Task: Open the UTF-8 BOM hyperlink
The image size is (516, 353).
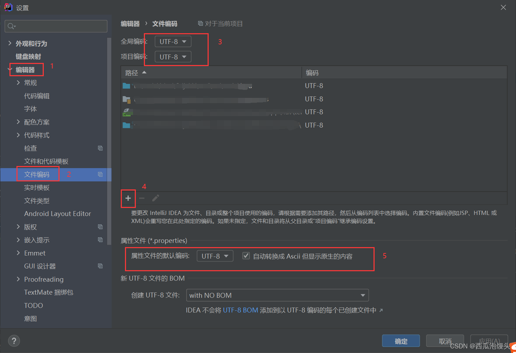Action: tap(240, 310)
